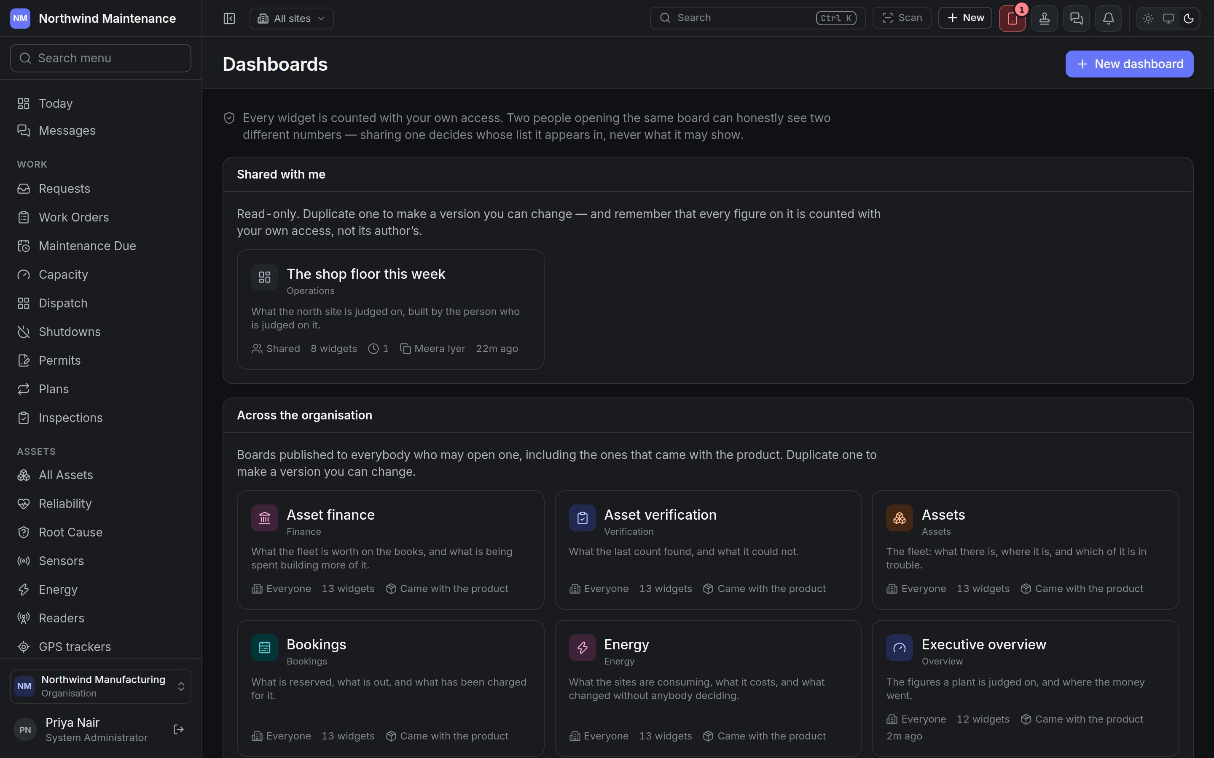Create a New dashboard

(1129, 64)
